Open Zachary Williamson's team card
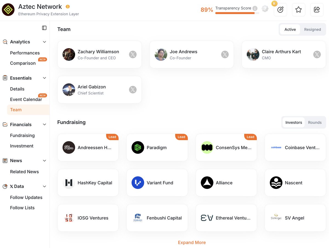The height and width of the screenshot is (248, 329). (x=100, y=54)
